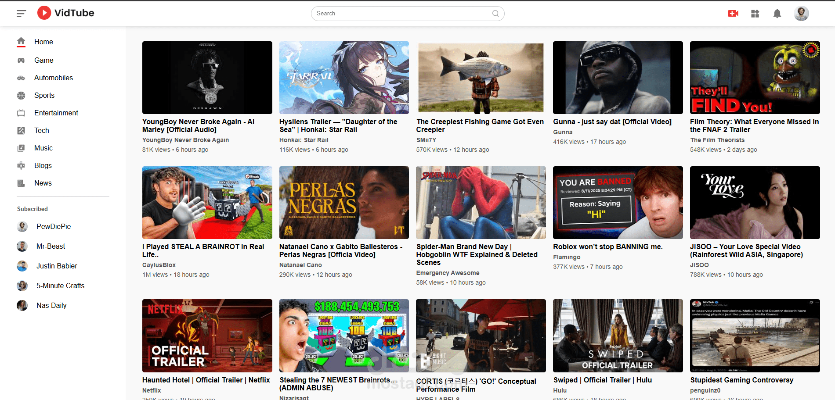Click channel name 'Flamingo'
The width and height of the screenshot is (835, 400).
(x=567, y=257)
